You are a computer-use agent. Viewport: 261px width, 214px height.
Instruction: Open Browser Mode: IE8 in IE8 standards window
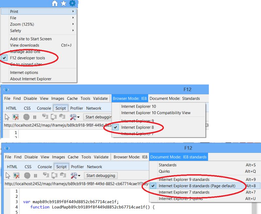(130, 157)
